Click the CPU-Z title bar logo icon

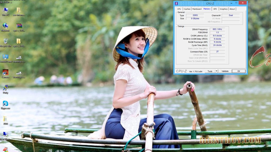click(176, 3)
